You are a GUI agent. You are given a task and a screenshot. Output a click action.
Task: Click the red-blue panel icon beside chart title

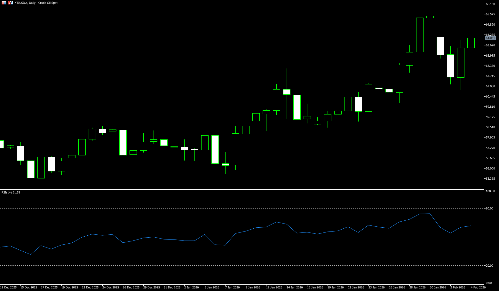(11, 3)
